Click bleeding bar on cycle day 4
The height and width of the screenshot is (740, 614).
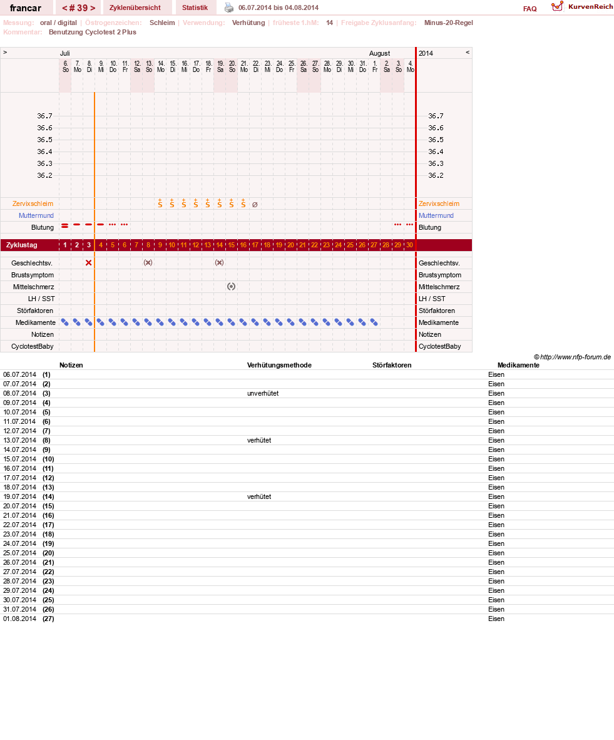click(x=101, y=225)
